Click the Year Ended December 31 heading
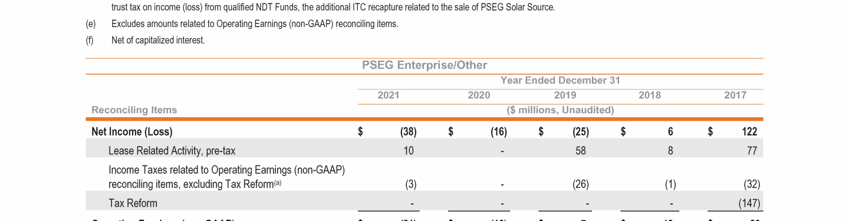 [560, 80]
